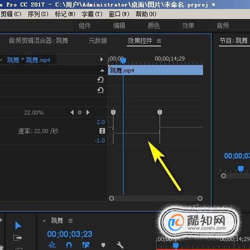The width and height of the screenshot is (250, 250).
Task: Switch to the 效果 workspace
Action: click(x=188, y=26)
